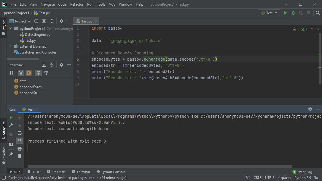Open Favorites sidebar tool window

coord(4,156)
